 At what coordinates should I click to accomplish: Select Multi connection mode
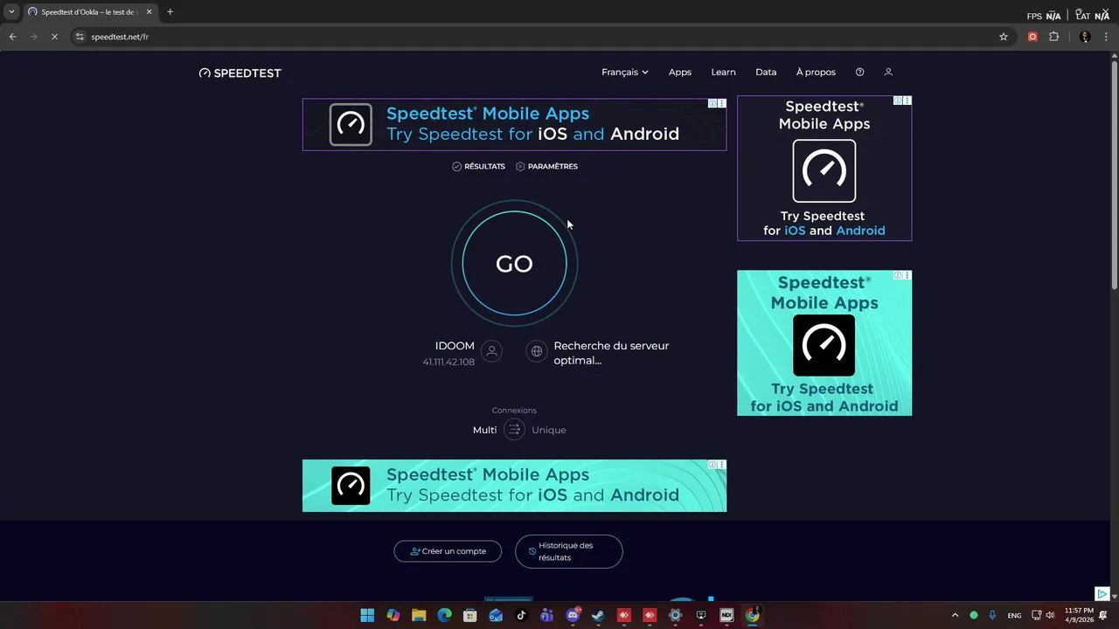[484, 430]
